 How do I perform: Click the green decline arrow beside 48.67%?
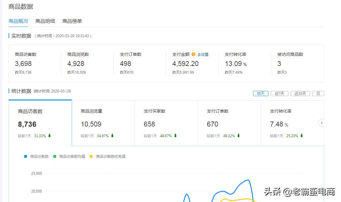pos(175,135)
